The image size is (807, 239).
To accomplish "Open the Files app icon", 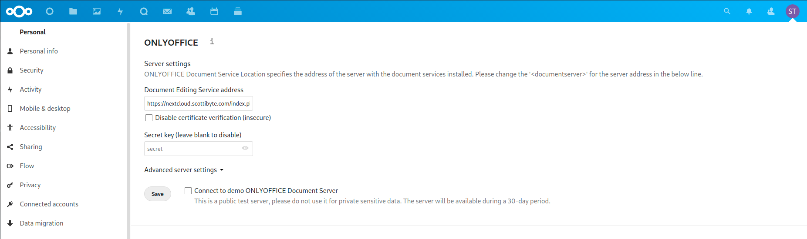I will click(73, 11).
